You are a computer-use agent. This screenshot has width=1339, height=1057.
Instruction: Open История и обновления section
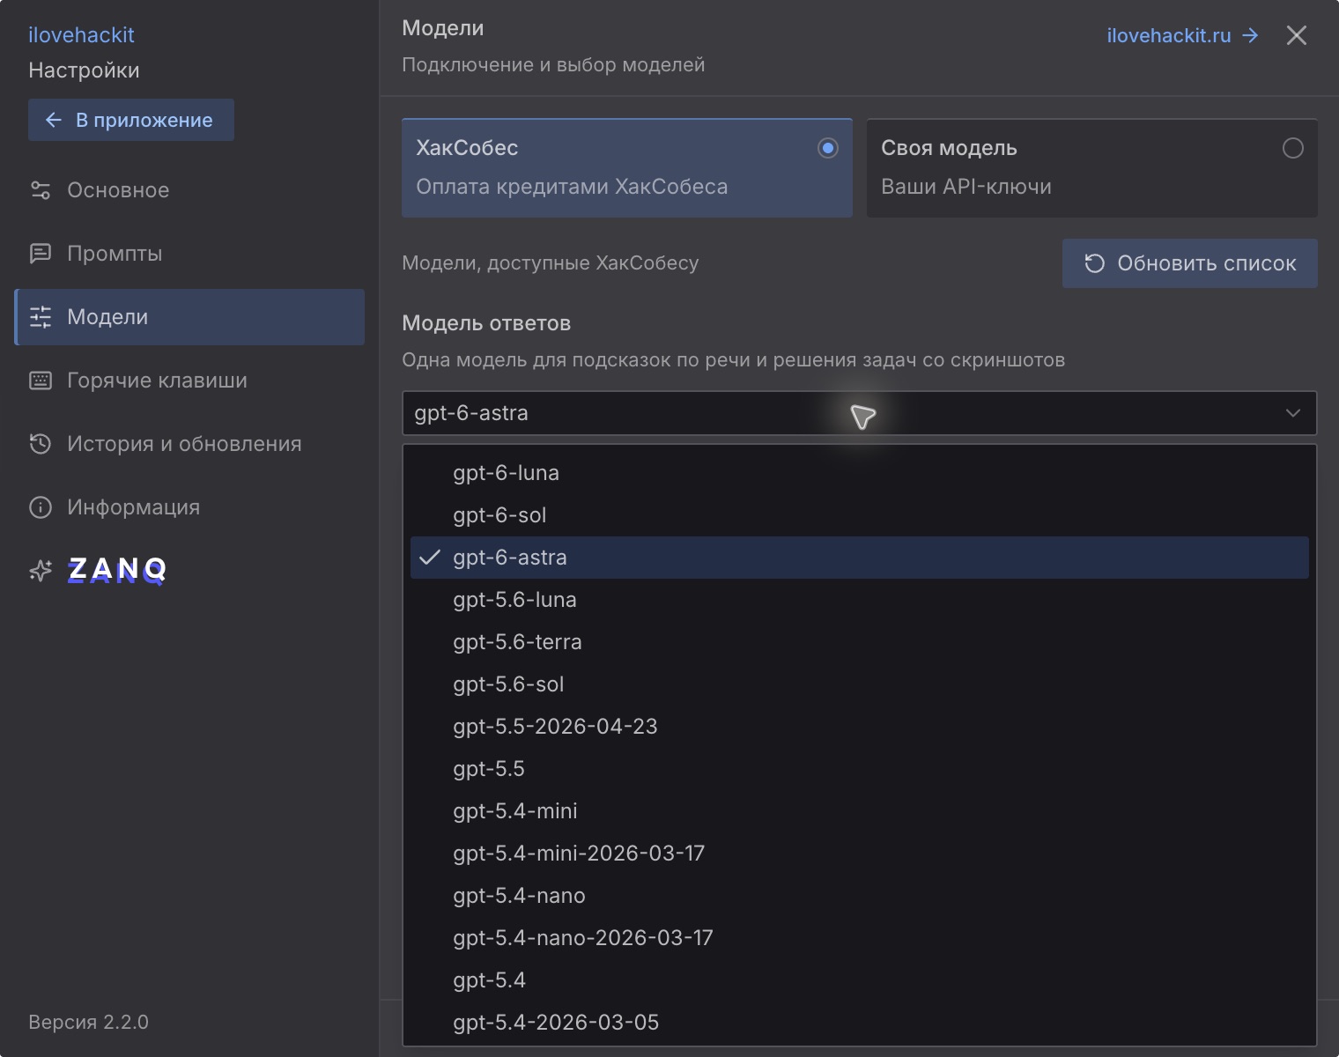click(x=189, y=444)
